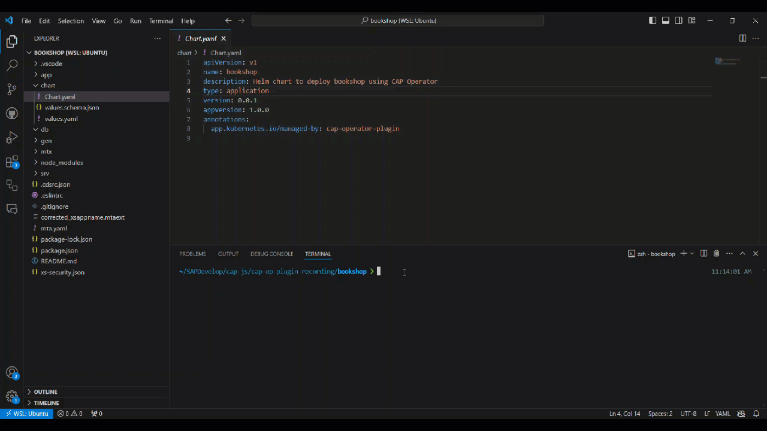Open the GitHub view in activity bar
The height and width of the screenshot is (431, 767).
tap(11, 113)
